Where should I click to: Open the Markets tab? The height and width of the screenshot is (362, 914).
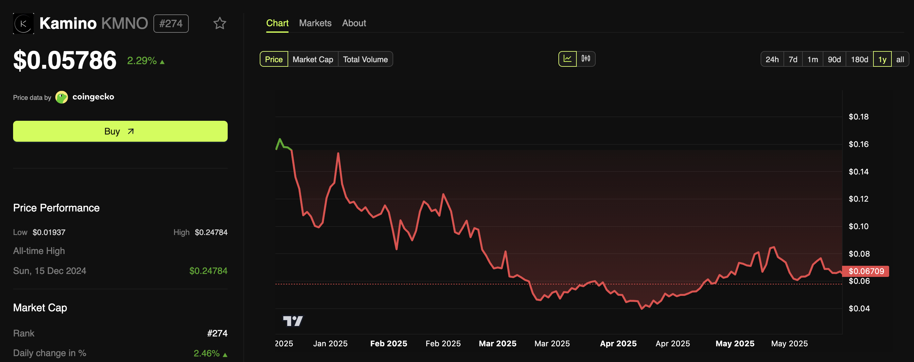click(x=315, y=23)
